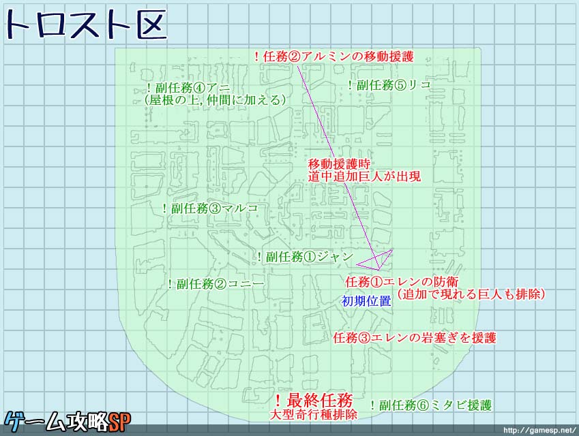Image resolution: width=579 pixels, height=436 pixels.
Task: Click the (追加で現れる巨人も排除) note
Action: pyautogui.click(x=471, y=294)
